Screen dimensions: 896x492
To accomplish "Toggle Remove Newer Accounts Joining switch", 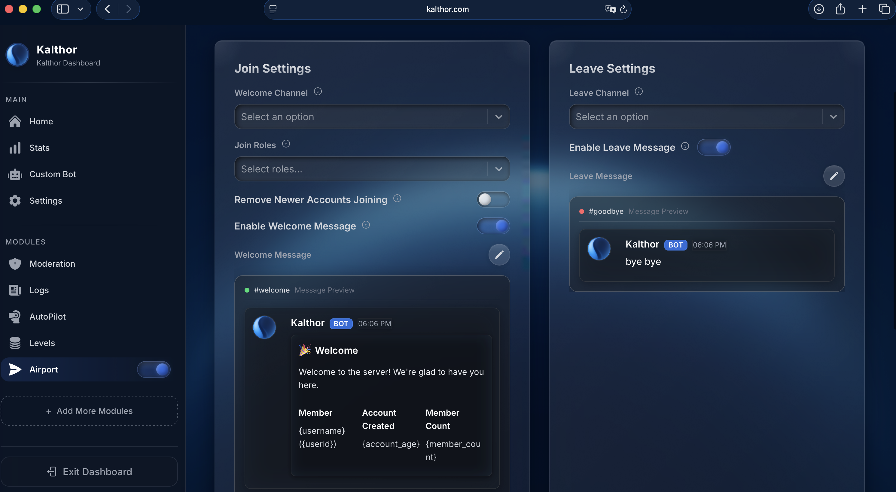I will click(x=492, y=199).
